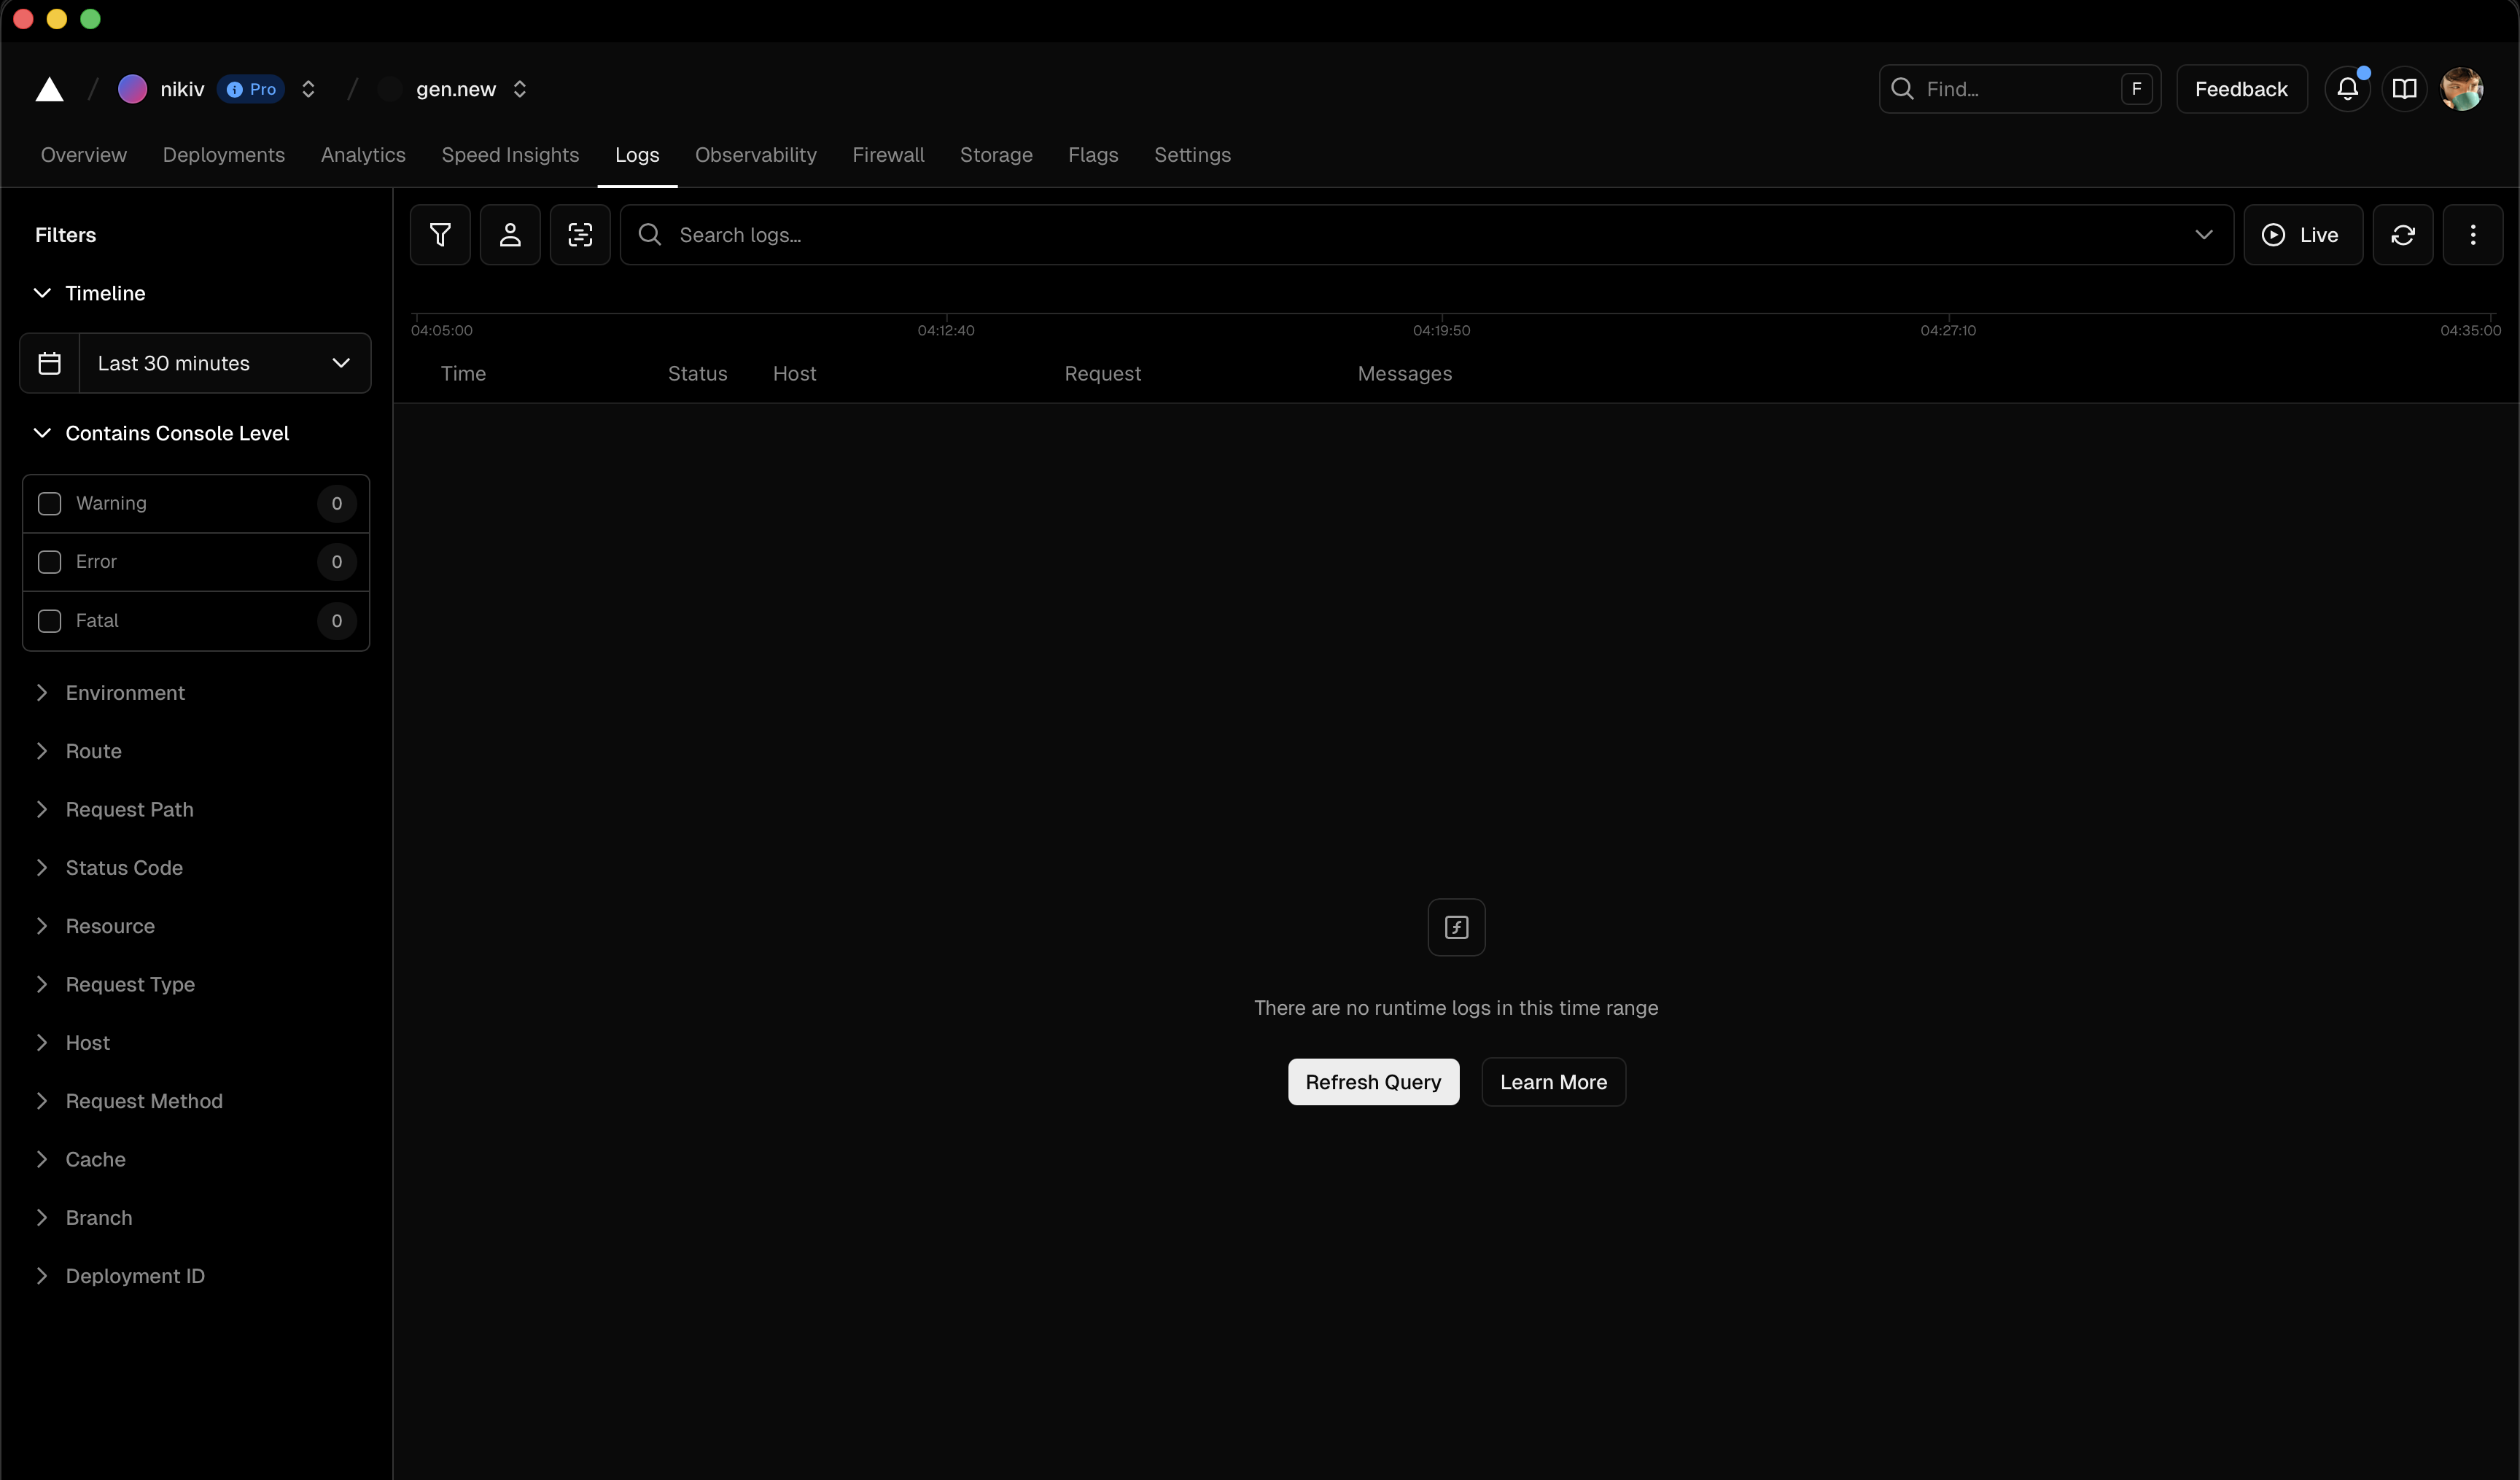The image size is (2520, 1480).
Task: Click the function icon above empty message
Action: tap(1456, 927)
